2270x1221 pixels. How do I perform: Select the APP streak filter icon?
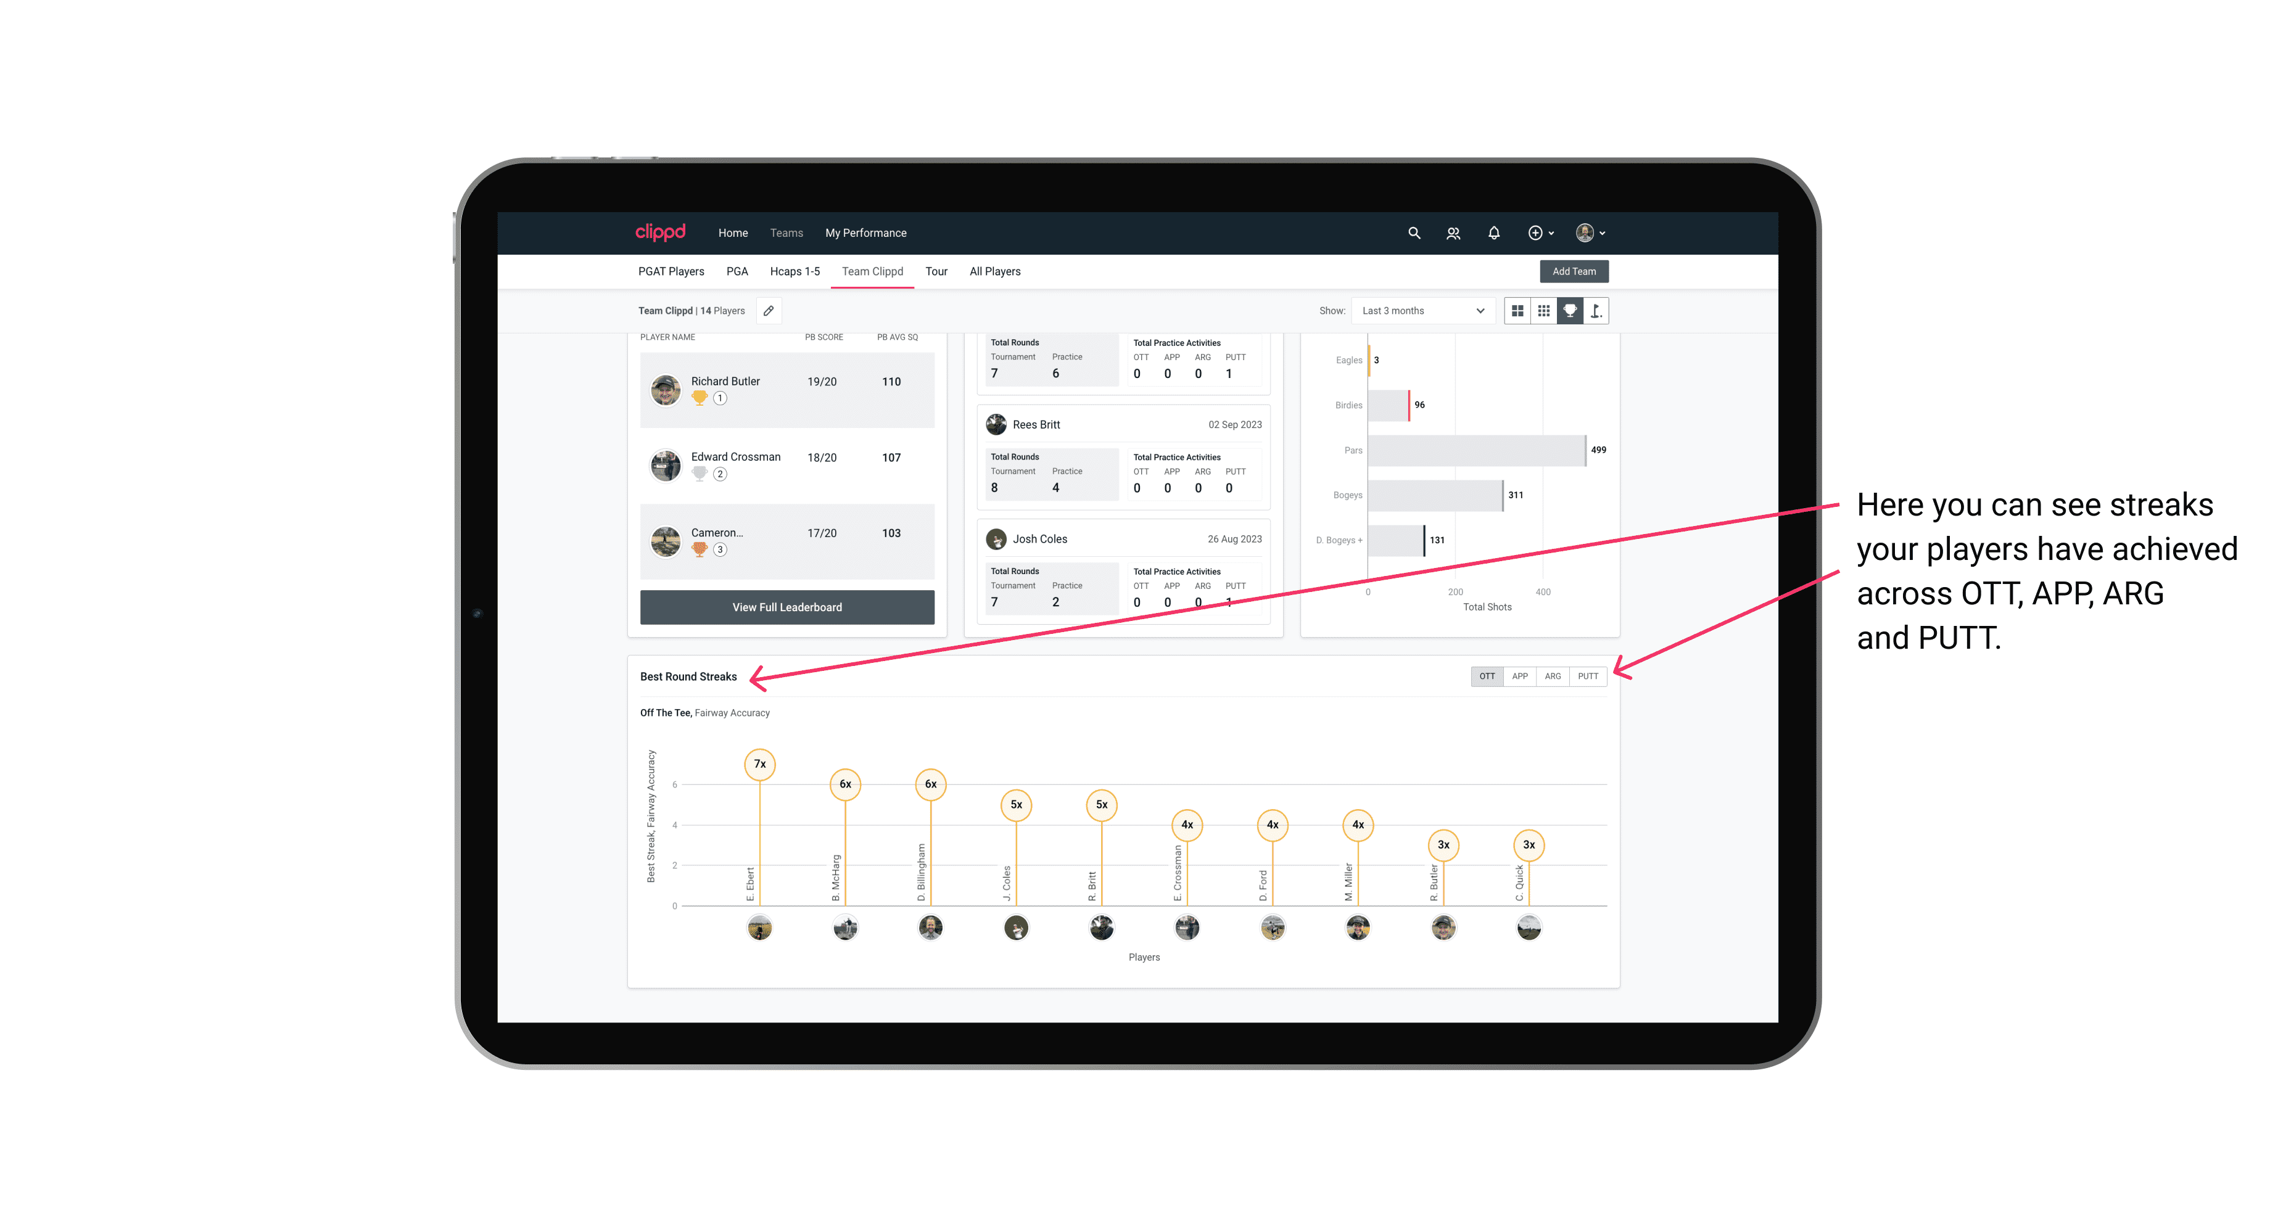[1518, 675]
